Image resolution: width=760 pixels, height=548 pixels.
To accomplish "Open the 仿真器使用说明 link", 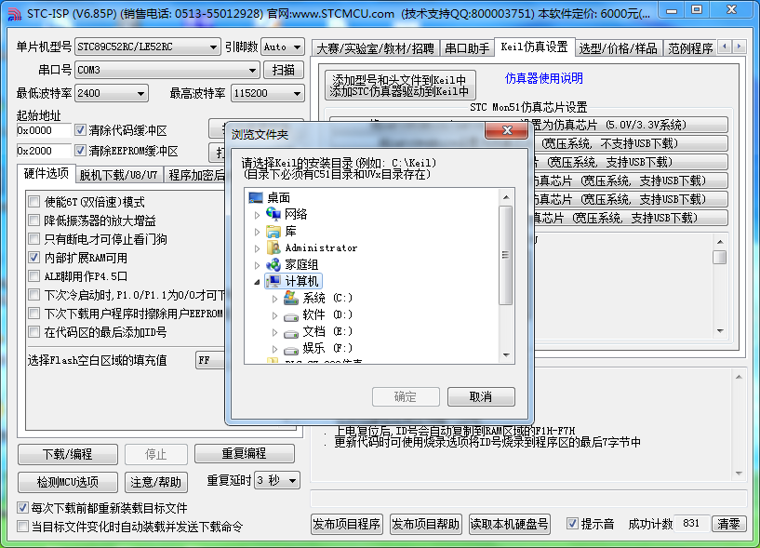I will [x=543, y=78].
